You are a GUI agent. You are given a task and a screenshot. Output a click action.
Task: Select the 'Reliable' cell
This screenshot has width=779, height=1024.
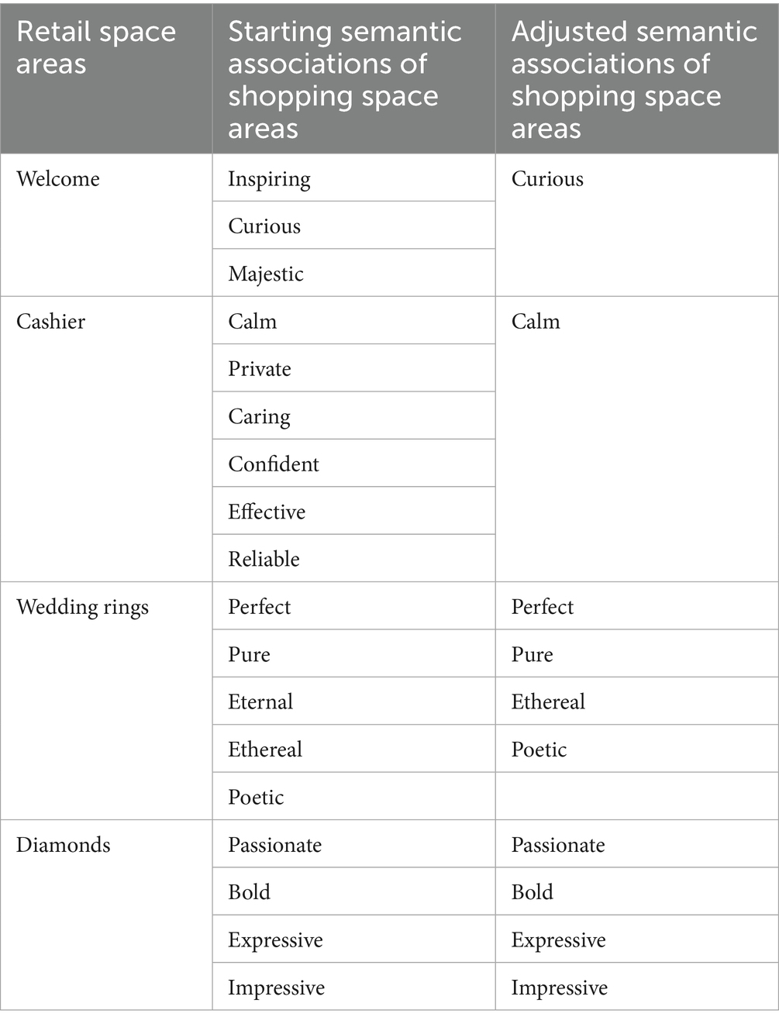tap(264, 559)
